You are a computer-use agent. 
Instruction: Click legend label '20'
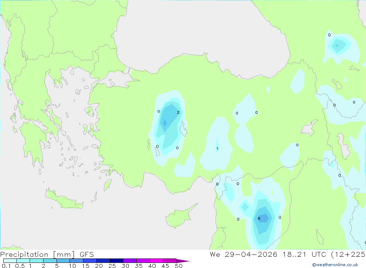99,266
